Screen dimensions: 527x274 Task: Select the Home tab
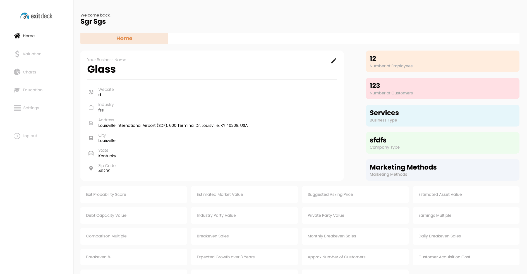(x=124, y=38)
